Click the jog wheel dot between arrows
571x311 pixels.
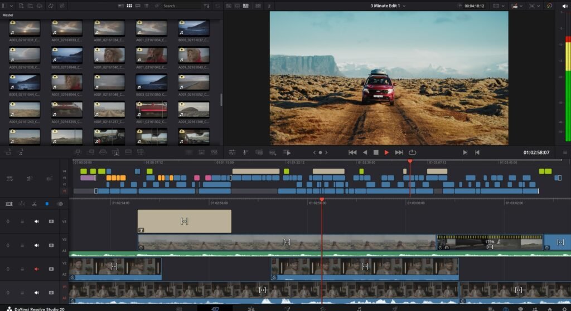(x=321, y=152)
